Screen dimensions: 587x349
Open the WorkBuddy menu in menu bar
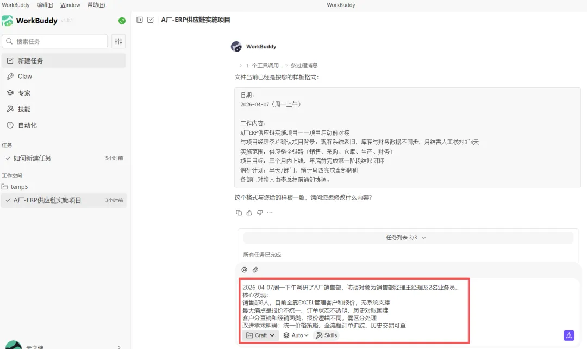(16, 5)
